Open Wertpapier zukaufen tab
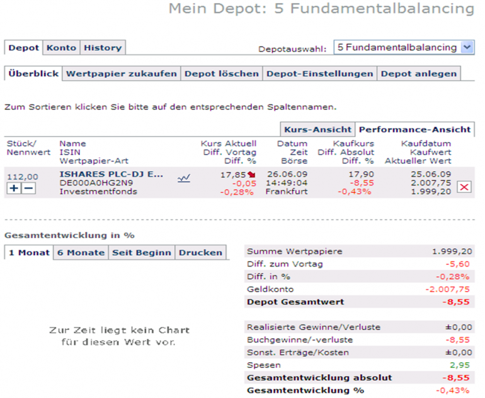The image size is (485, 398). (121, 74)
